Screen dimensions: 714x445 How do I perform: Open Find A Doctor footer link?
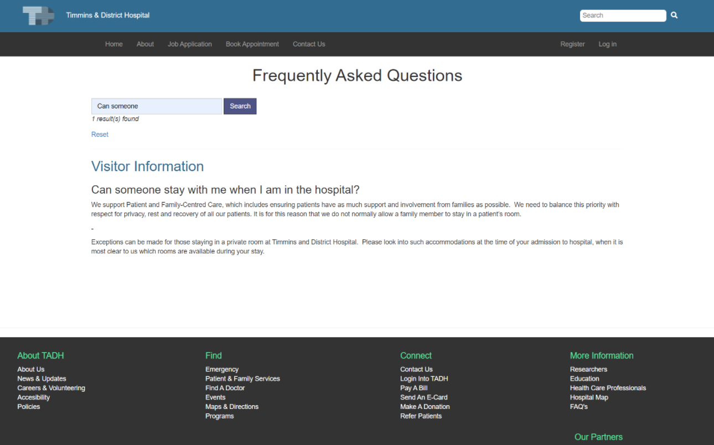coord(225,388)
